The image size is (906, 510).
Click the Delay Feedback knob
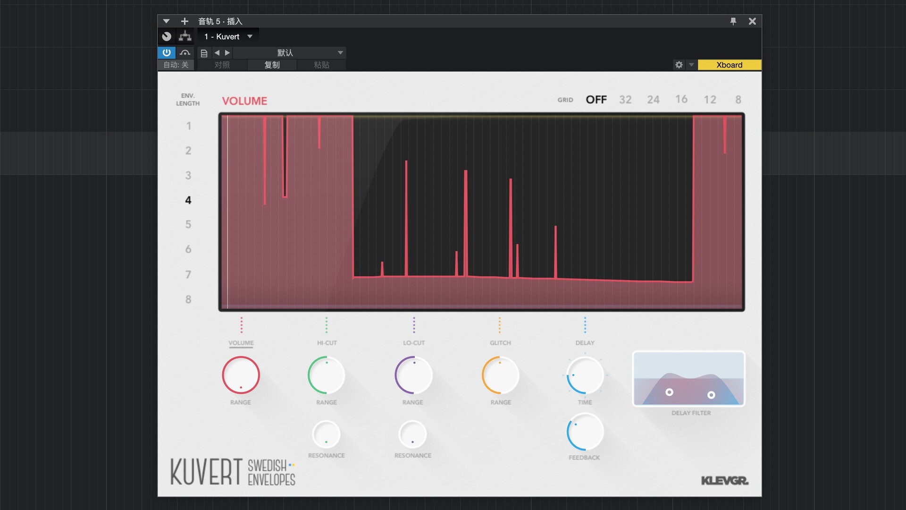585,432
